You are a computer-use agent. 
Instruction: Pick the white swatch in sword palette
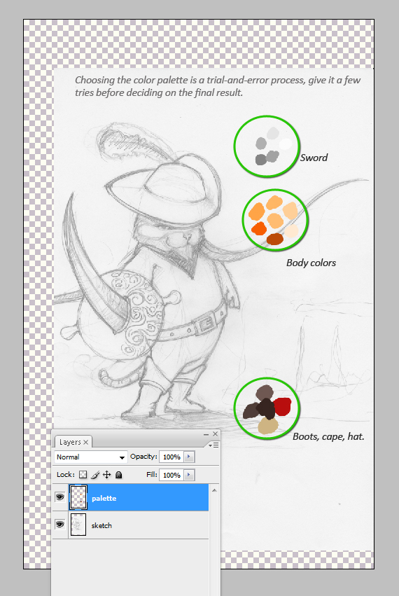(x=285, y=144)
